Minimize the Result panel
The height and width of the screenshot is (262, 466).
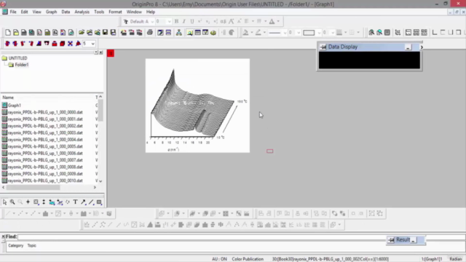(x=413, y=240)
